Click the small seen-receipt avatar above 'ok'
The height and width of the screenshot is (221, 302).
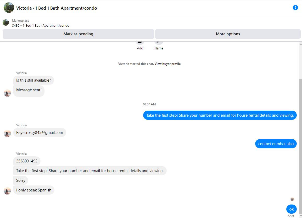pos(292,199)
